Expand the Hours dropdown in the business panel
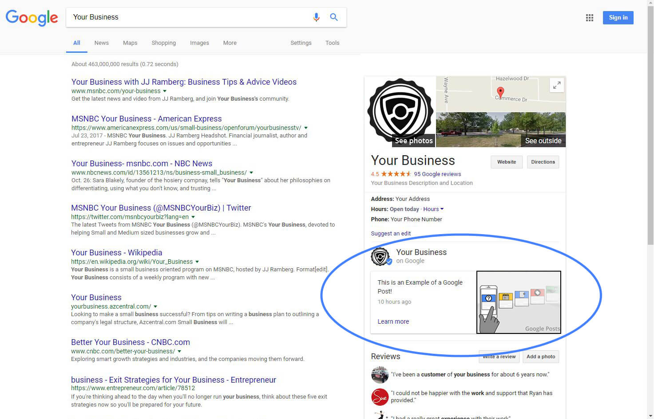 [x=433, y=209]
